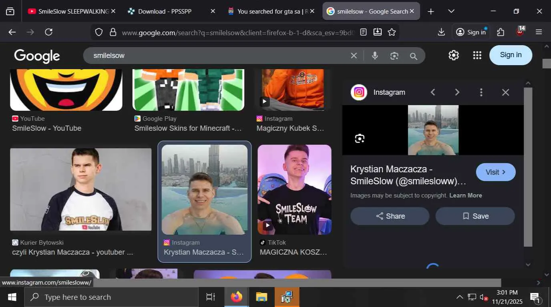551x307 pixels.
Task: Click the enlarged preview image in side panel
Action: pyautogui.click(x=433, y=130)
